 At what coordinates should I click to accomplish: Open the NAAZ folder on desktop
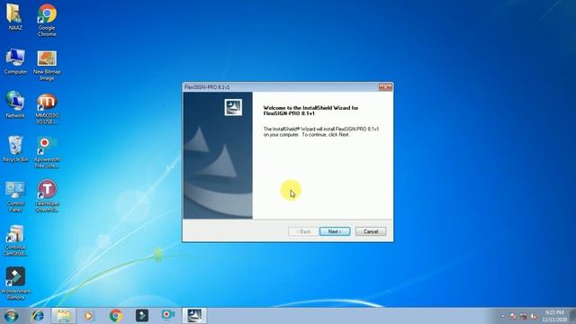point(15,17)
